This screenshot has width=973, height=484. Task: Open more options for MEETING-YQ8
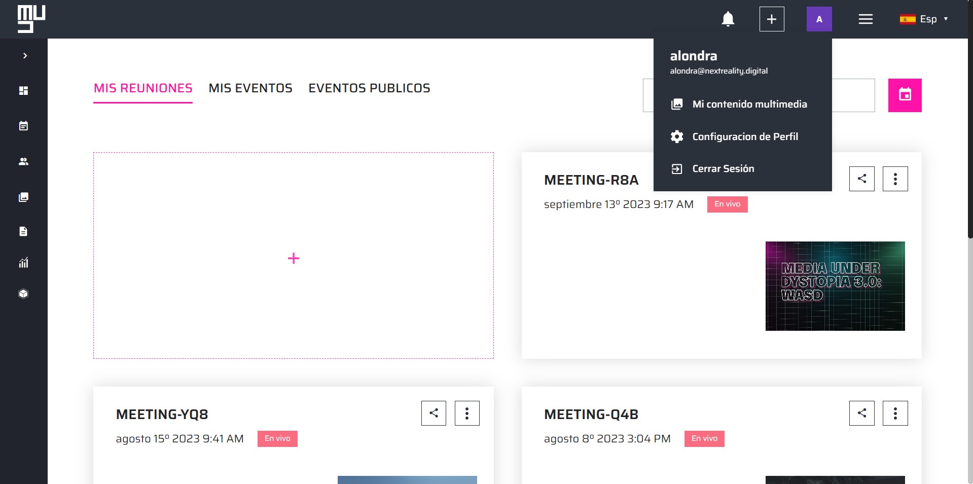(467, 413)
